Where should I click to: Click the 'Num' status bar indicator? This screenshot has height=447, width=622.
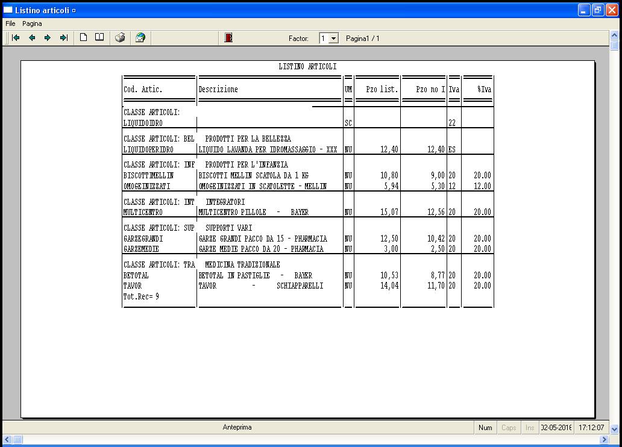pos(485,428)
